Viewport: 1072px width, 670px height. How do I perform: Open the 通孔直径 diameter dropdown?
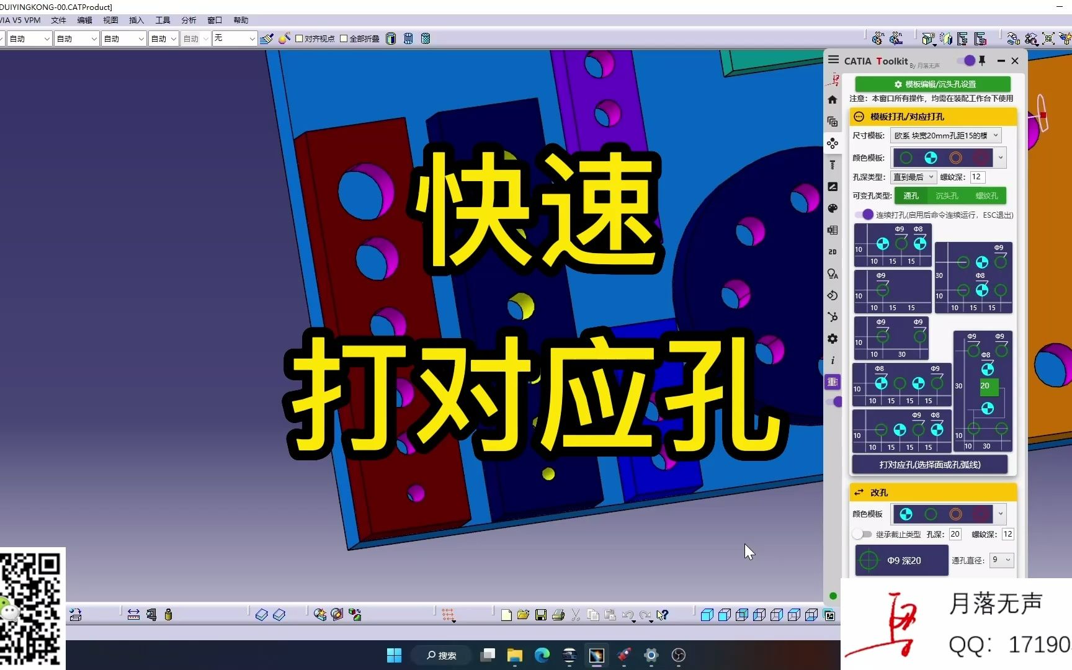(1001, 560)
